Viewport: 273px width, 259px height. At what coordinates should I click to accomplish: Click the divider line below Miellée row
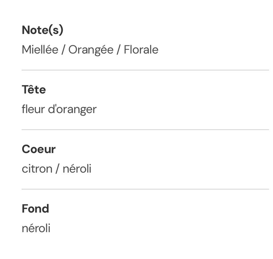145,70
